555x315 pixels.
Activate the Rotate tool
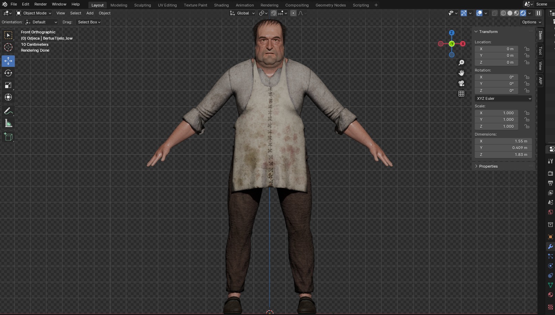click(x=8, y=73)
